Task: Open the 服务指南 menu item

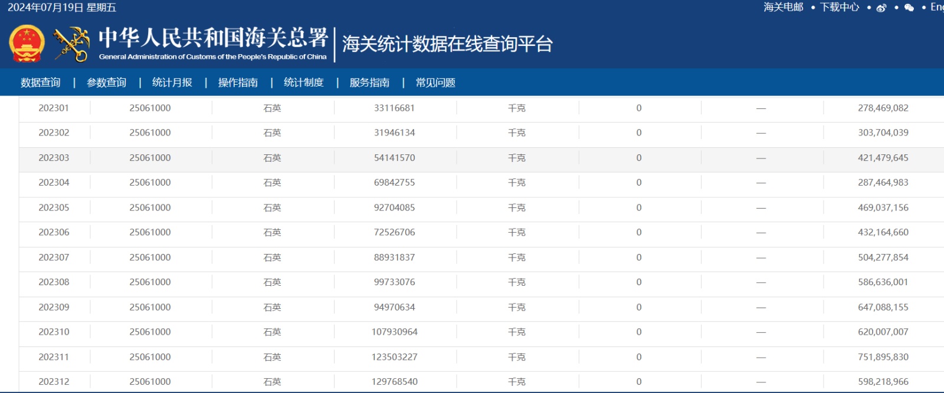Action: pos(369,82)
